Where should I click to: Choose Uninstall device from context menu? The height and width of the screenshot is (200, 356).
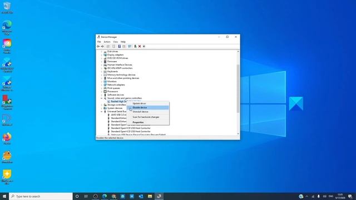tap(148, 112)
